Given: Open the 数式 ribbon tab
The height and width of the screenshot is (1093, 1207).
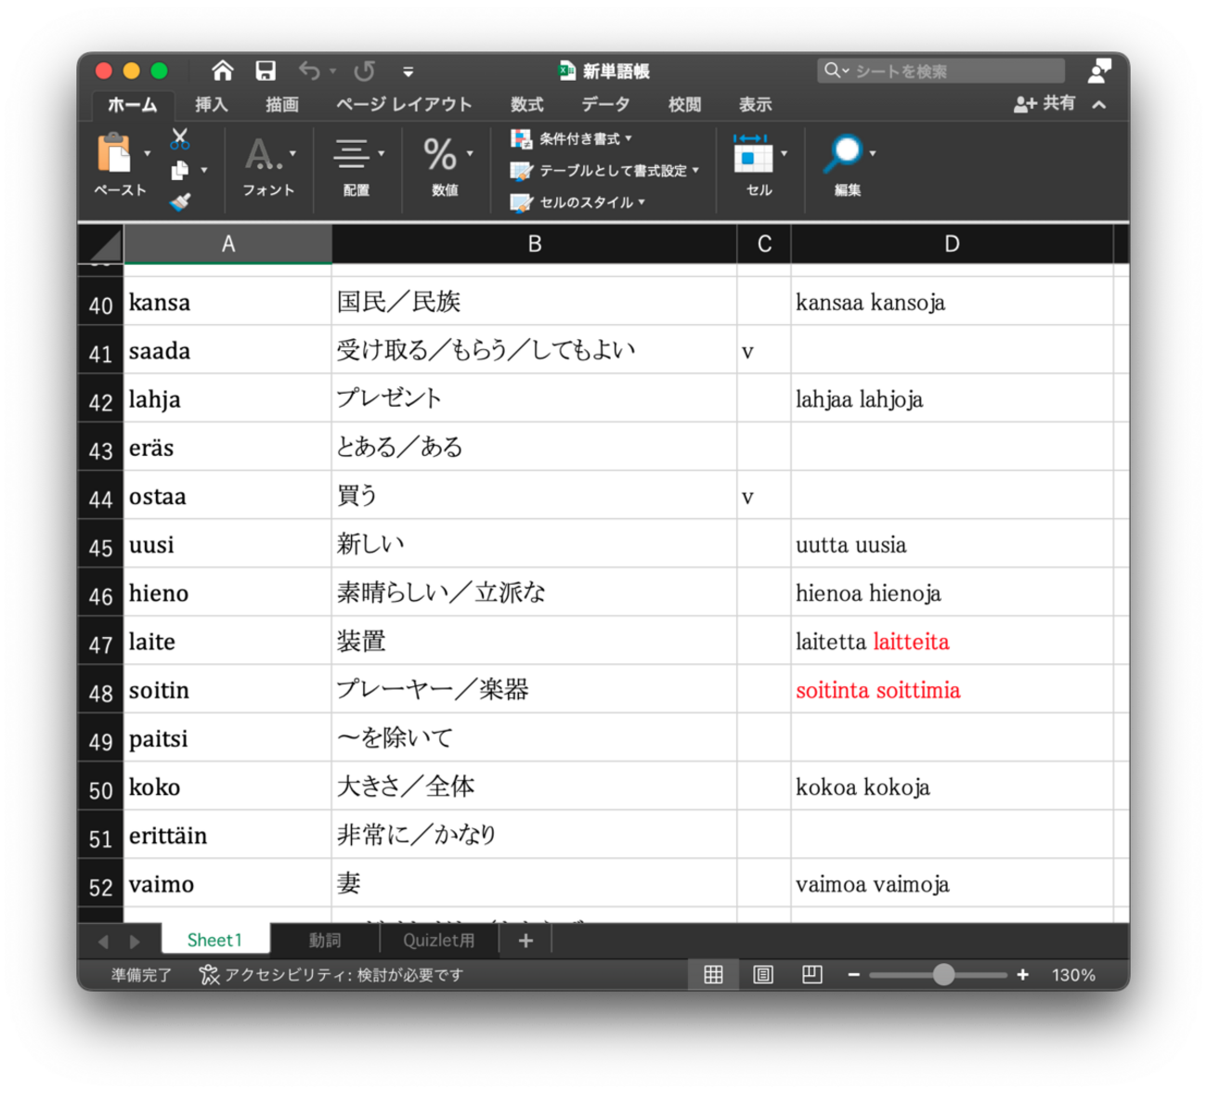Looking at the screenshot, I should pyautogui.click(x=526, y=105).
